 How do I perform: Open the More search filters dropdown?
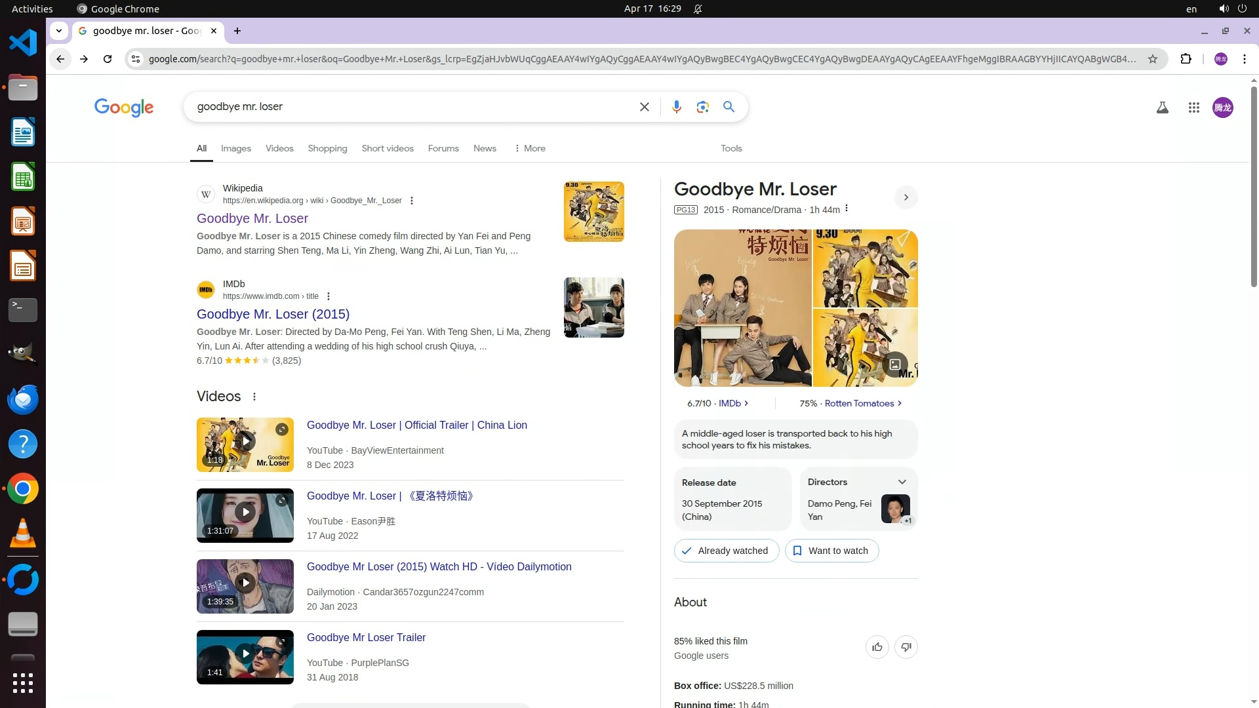(x=530, y=148)
